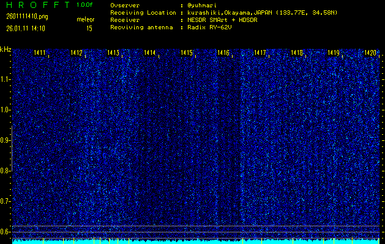
Task: Click the 1.0.0f version label
Action: 86,5
